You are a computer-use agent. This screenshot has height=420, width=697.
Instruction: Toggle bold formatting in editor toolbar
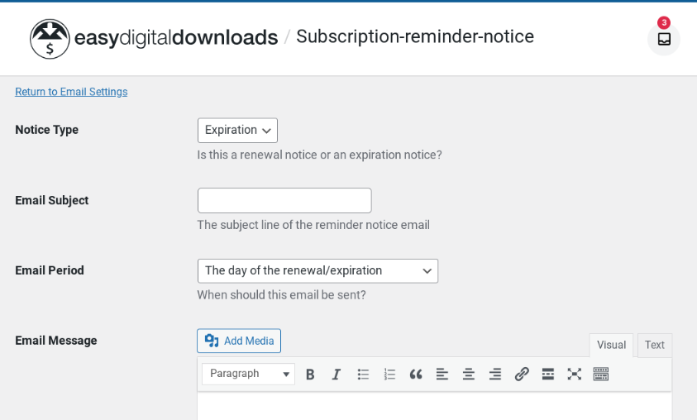coord(310,375)
